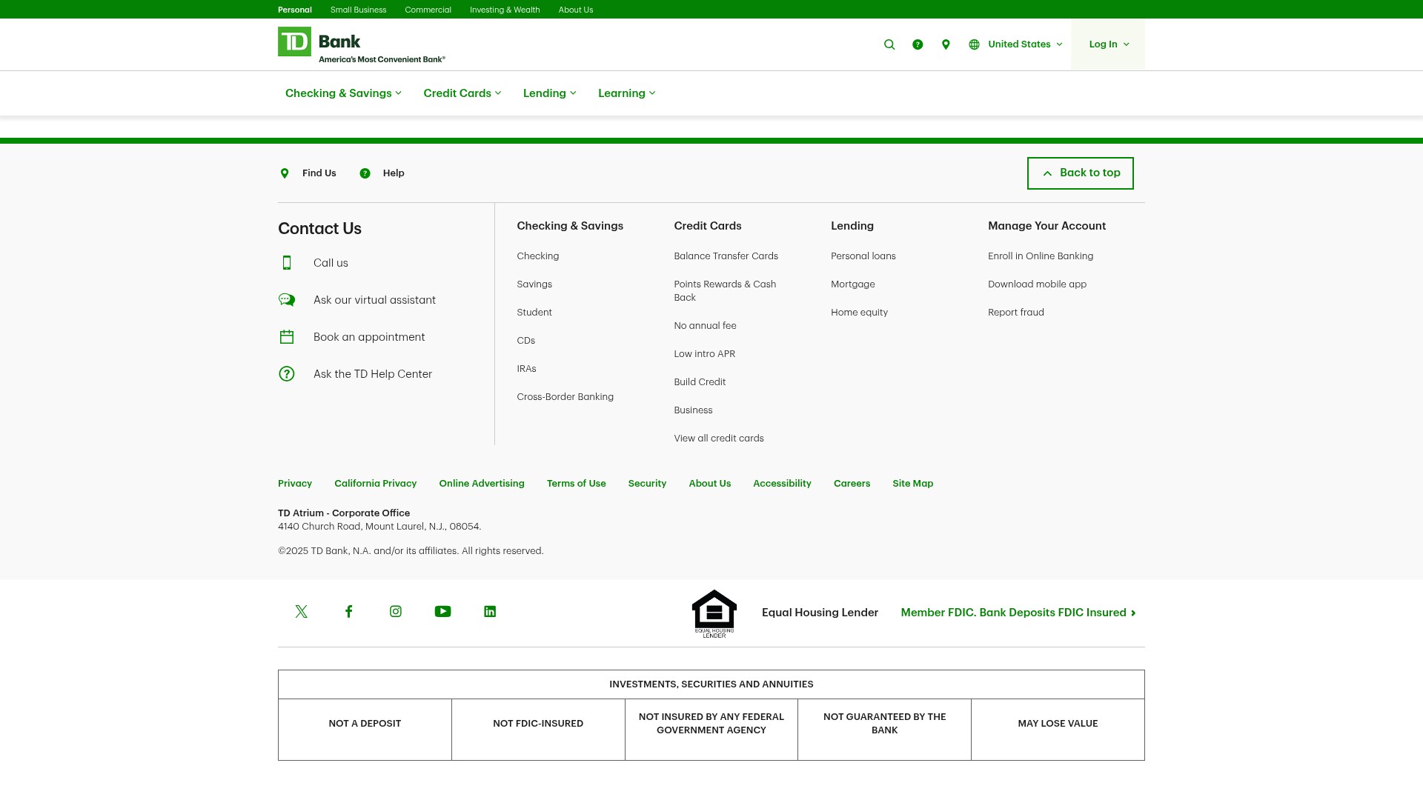1423x800 pixels.
Task: Open the Instagram social icon
Action: coord(396,612)
